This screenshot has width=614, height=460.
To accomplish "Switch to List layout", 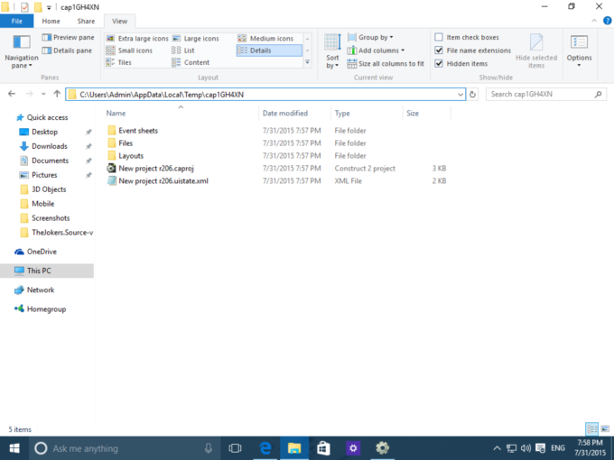I will [x=183, y=51].
